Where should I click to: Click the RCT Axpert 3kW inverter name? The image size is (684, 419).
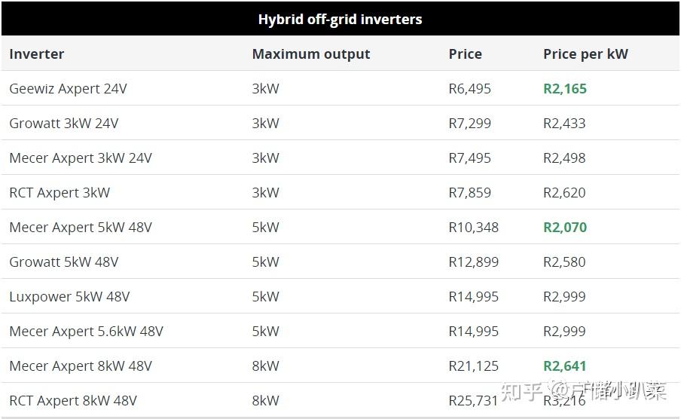point(60,192)
